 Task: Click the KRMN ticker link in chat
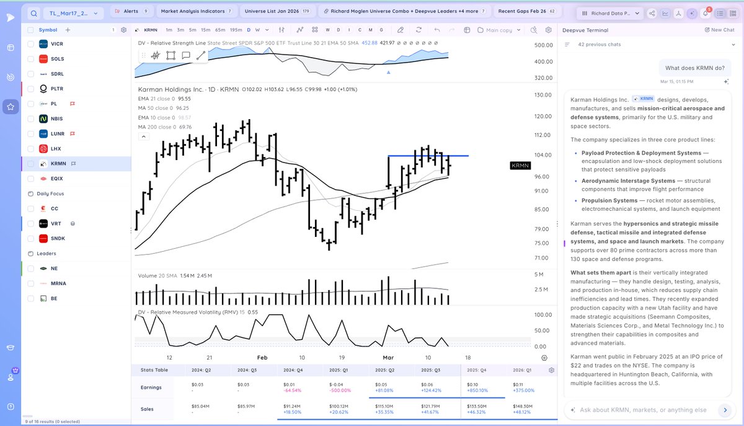[643, 99]
